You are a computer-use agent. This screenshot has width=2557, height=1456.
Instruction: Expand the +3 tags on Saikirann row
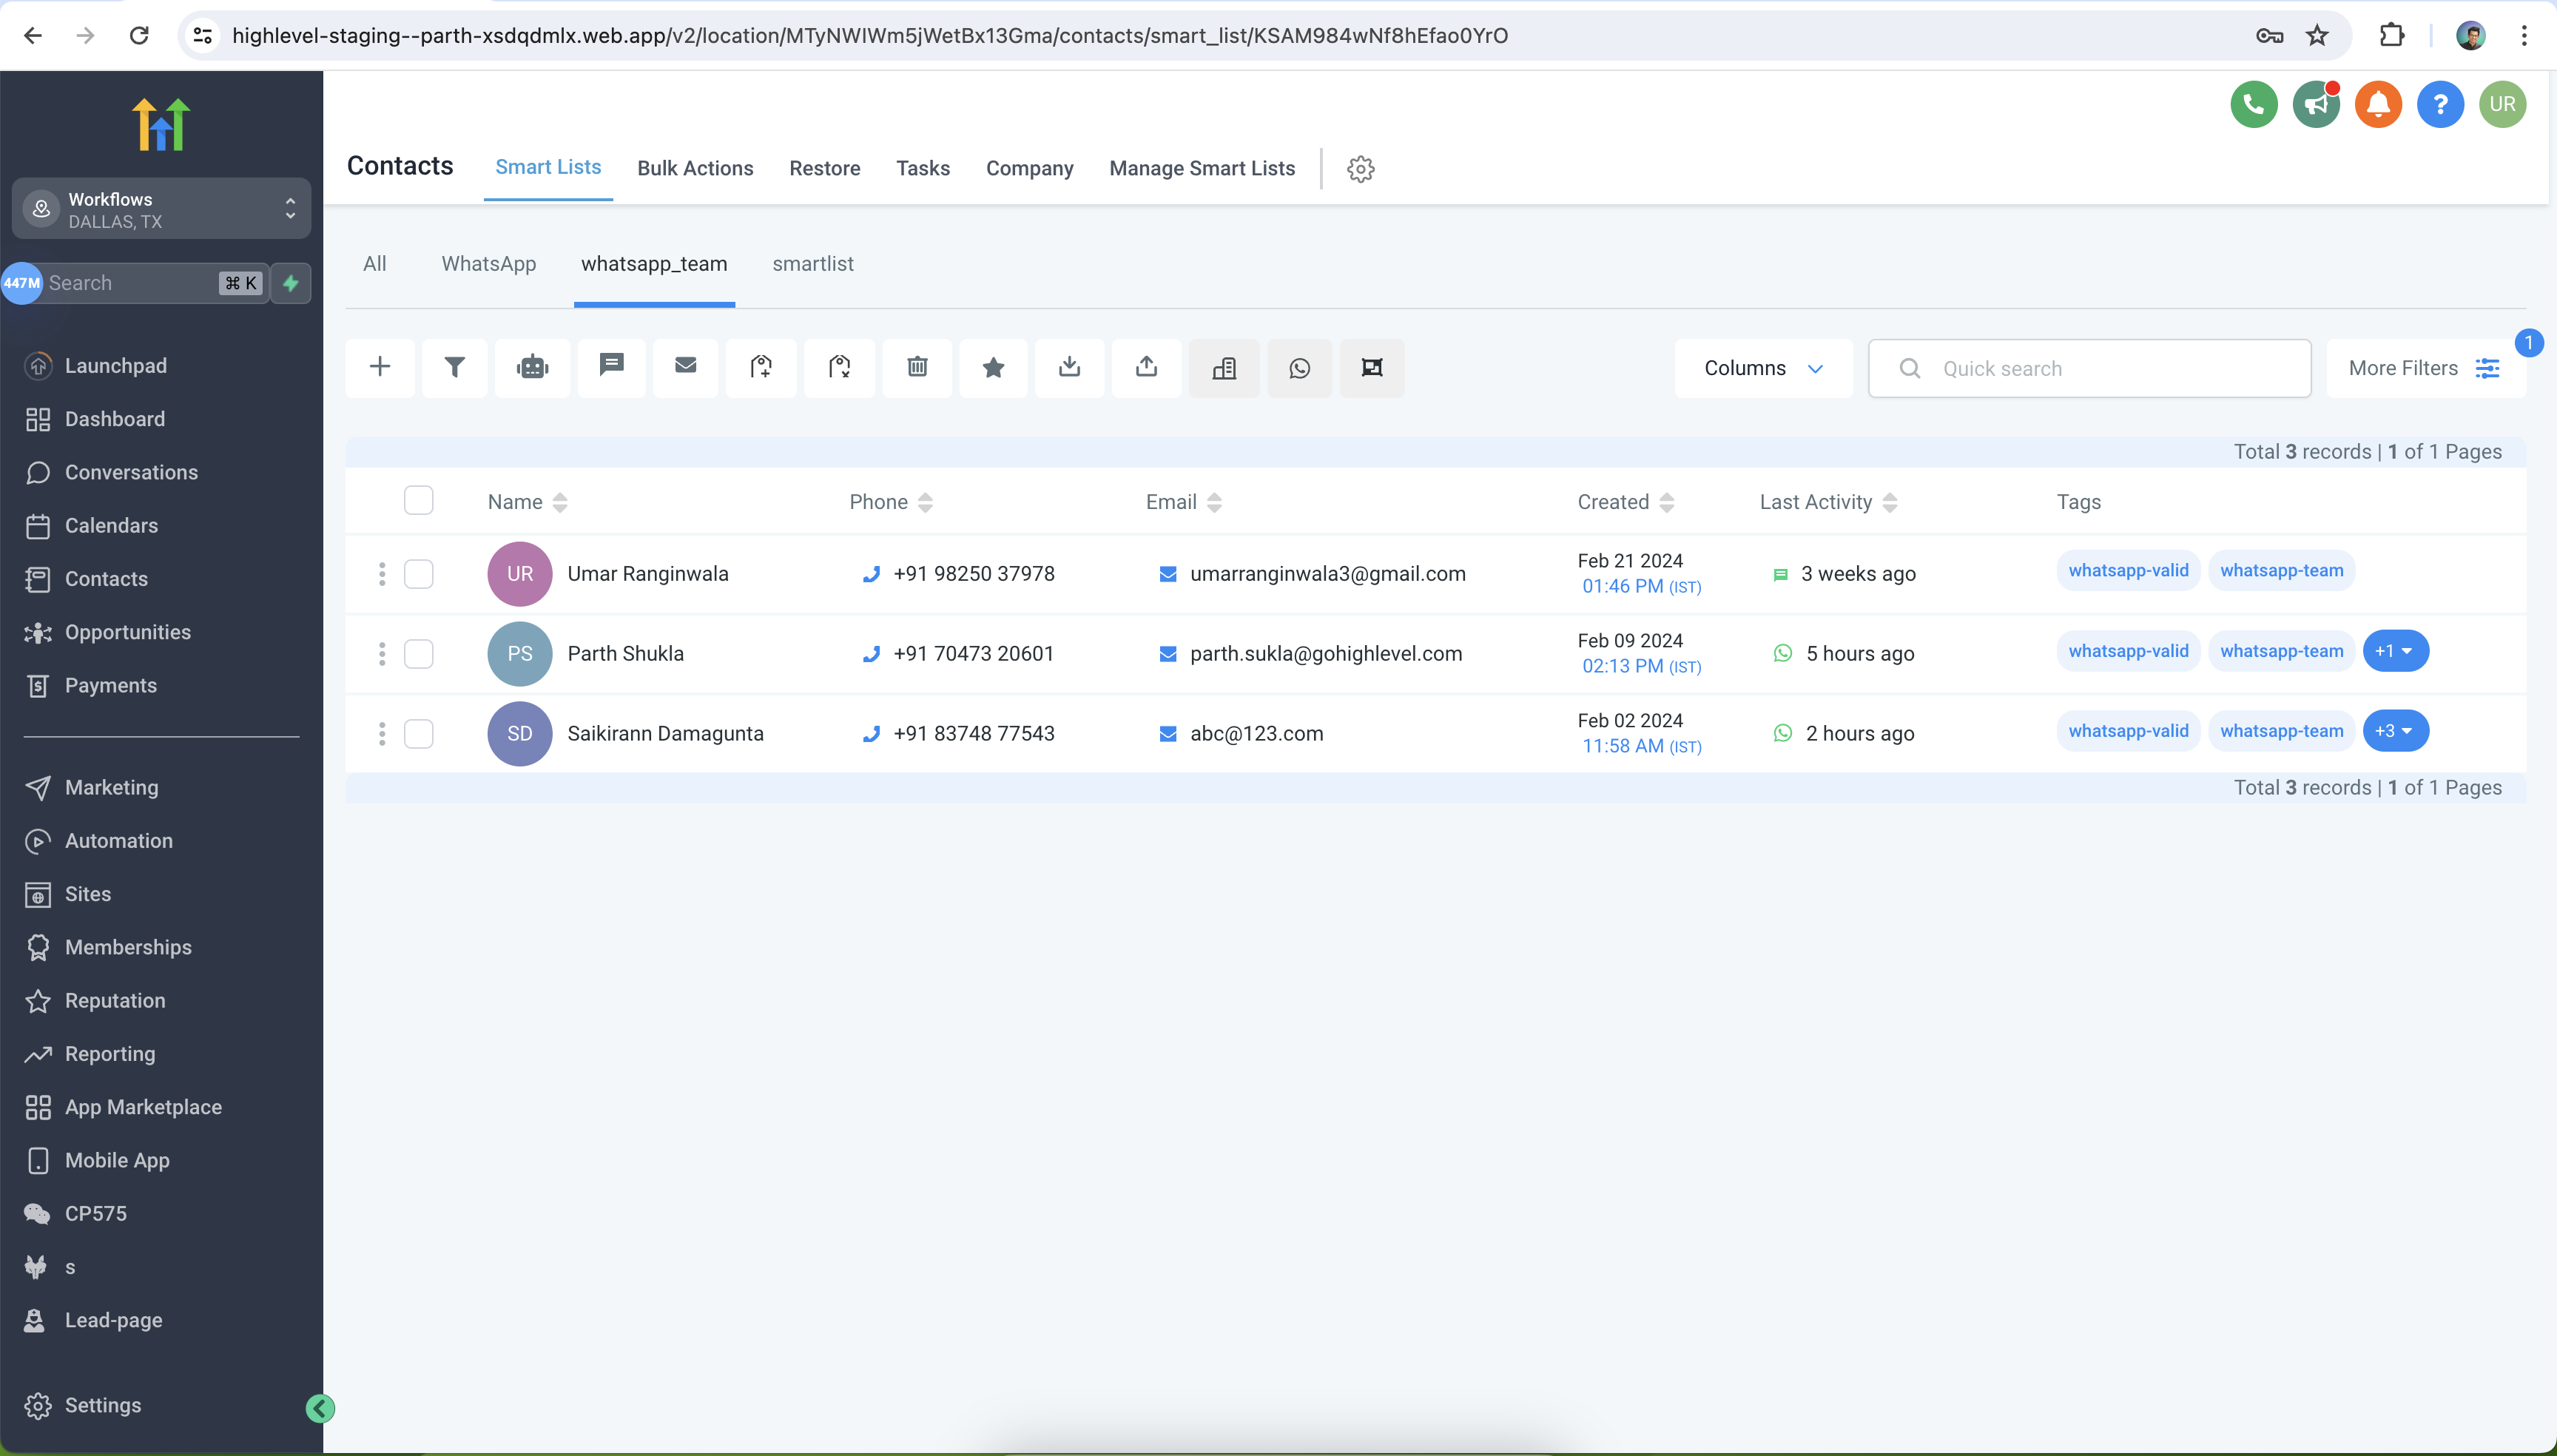[2394, 731]
